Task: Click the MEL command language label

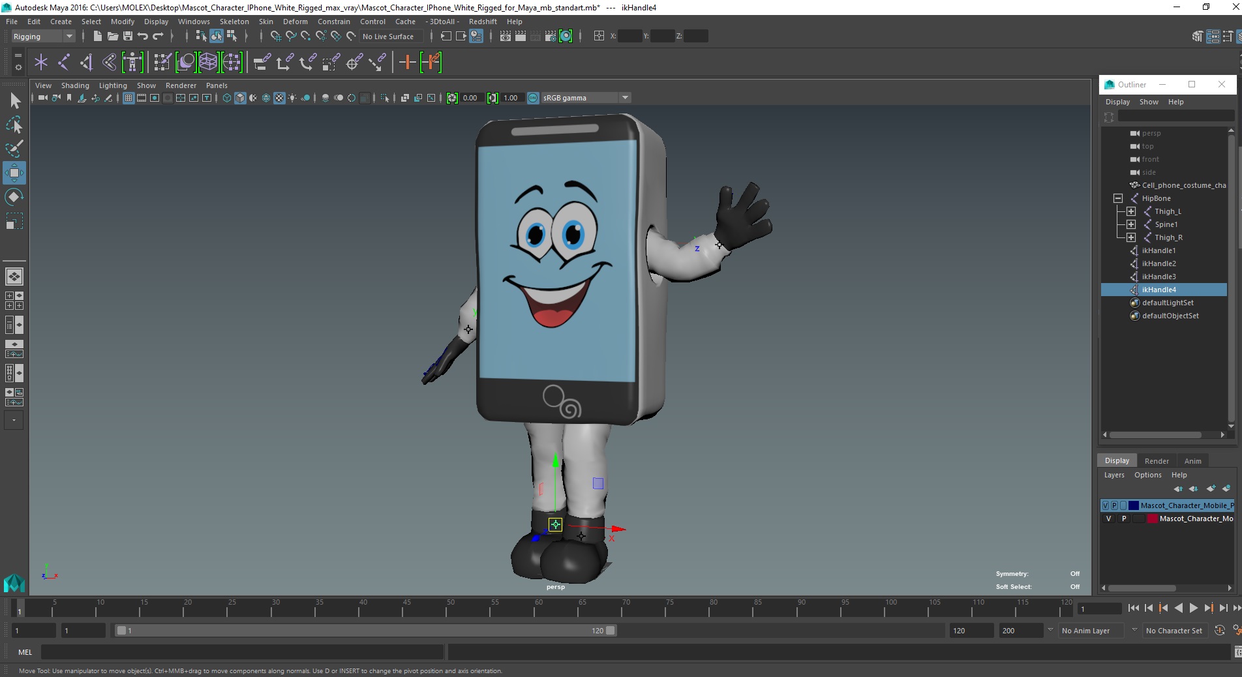Action: click(25, 652)
